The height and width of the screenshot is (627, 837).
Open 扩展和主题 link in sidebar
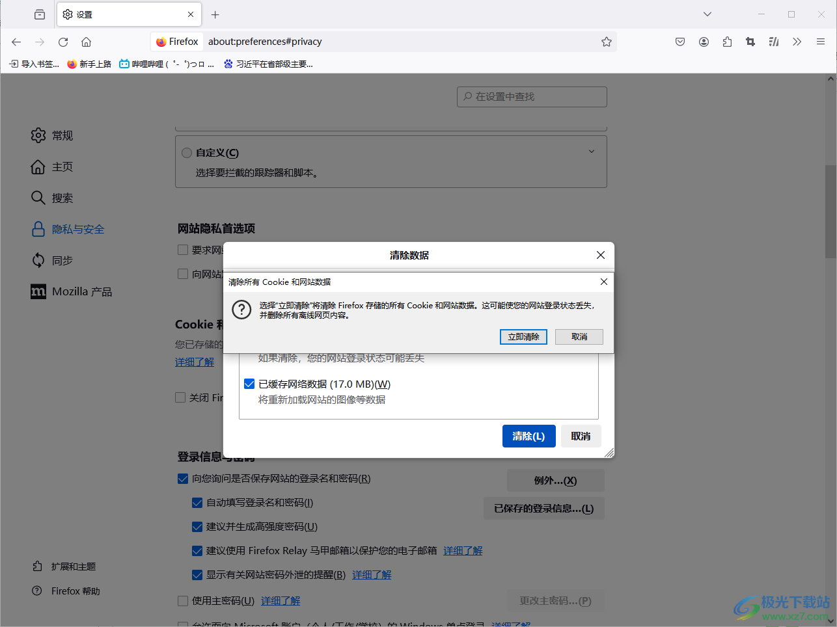(x=64, y=567)
